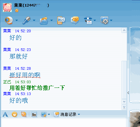The width and height of the screenshot is (140, 127).
Task: Click the message 挺好用的啊
Action: point(25,75)
